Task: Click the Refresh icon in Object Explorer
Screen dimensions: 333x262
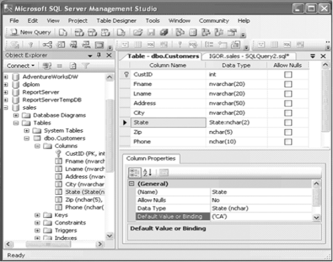Action: point(73,66)
